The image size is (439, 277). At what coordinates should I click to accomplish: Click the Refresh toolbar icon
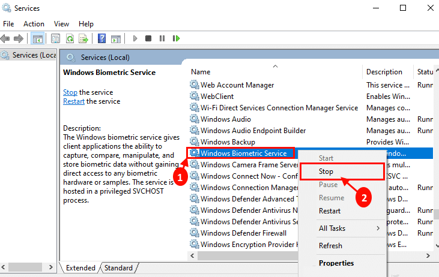click(70, 38)
